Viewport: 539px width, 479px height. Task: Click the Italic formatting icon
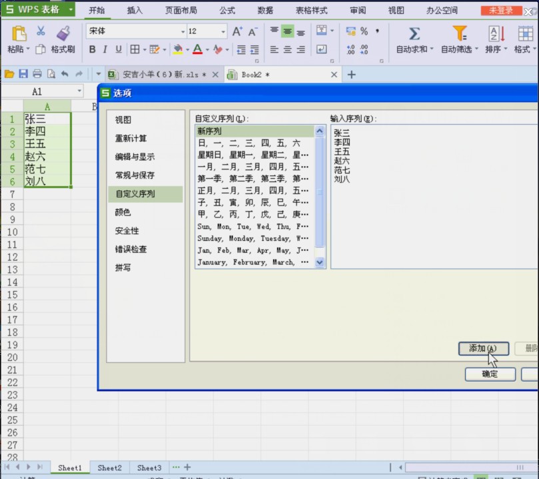pyautogui.click(x=105, y=49)
